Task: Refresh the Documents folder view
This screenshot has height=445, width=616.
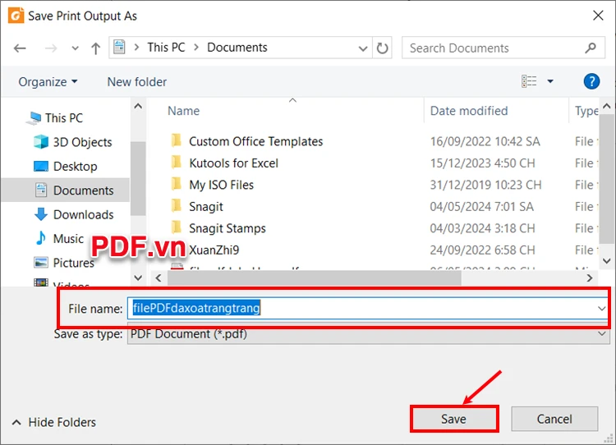Action: (x=382, y=48)
